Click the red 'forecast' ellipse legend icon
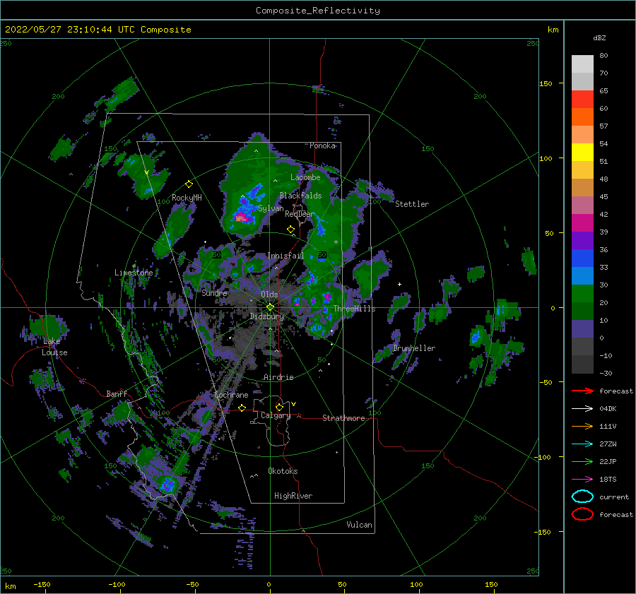 [x=582, y=514]
